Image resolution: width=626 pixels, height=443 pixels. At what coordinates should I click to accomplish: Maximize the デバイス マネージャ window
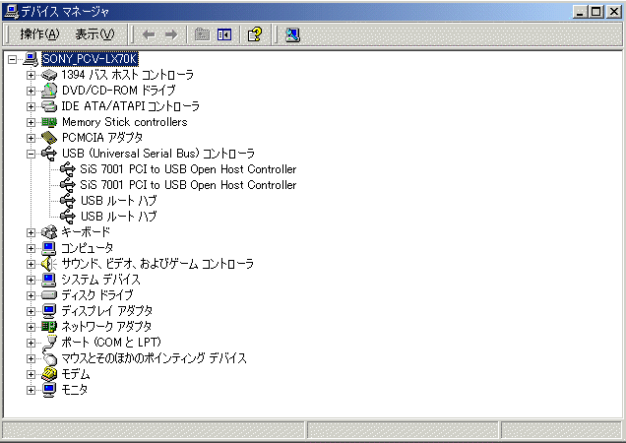point(596,12)
